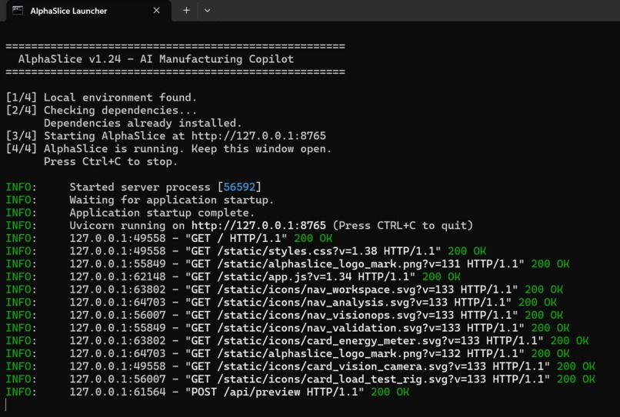The width and height of the screenshot is (620, 417).
Task: Click the nav_workspace.svg request line
Action: click(285, 290)
